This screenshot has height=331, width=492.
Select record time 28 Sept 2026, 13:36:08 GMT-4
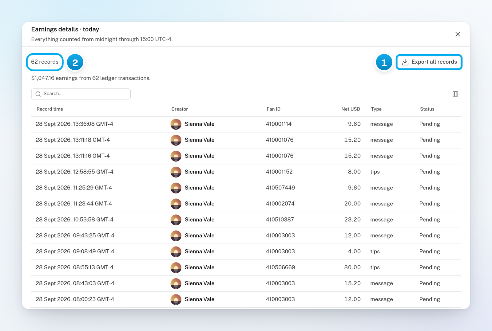74,124
